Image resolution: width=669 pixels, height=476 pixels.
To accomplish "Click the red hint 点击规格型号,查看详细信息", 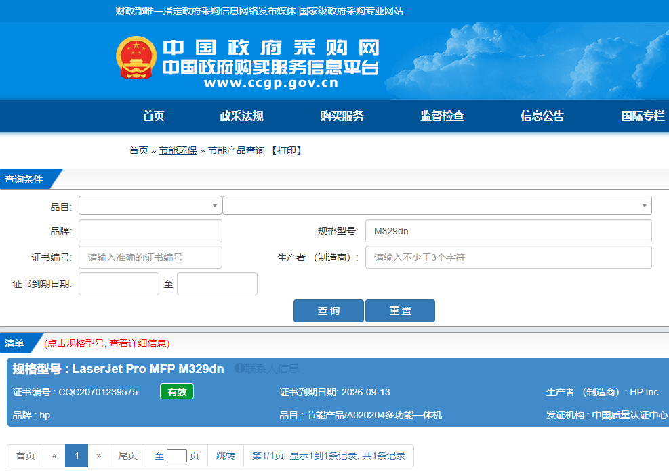I will (x=106, y=343).
